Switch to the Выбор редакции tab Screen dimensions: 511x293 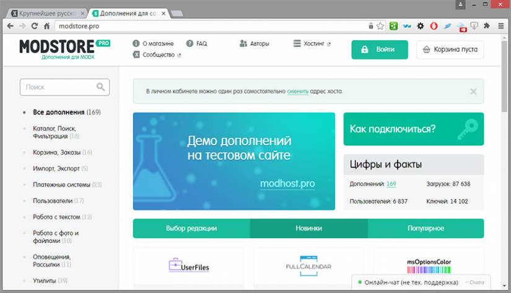(191, 228)
